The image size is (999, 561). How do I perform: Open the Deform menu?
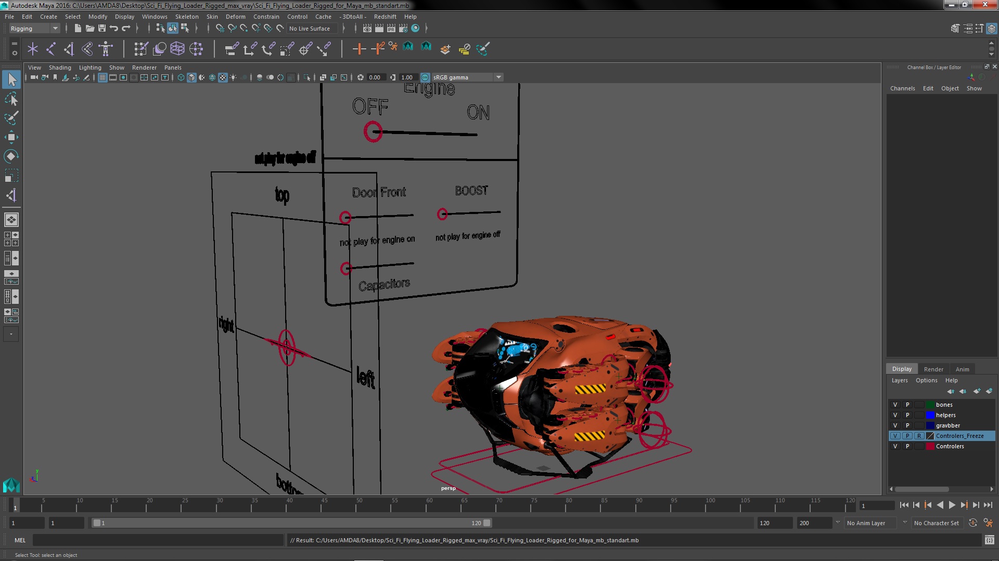pyautogui.click(x=235, y=17)
